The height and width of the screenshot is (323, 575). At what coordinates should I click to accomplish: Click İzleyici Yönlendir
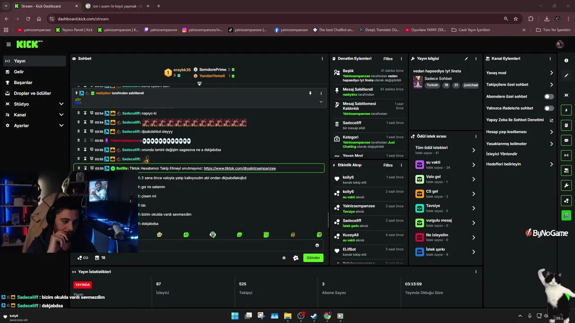tap(502, 154)
